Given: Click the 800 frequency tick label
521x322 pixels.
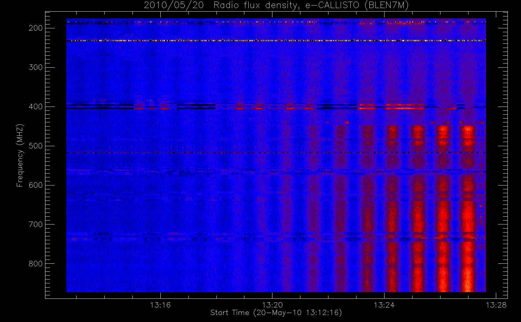Looking at the screenshot, I should 35,264.
